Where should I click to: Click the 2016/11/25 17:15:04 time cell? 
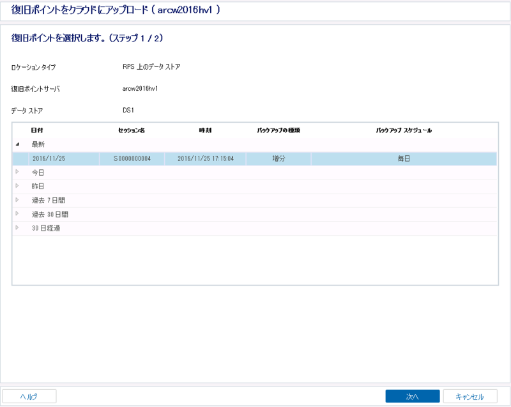click(x=205, y=158)
